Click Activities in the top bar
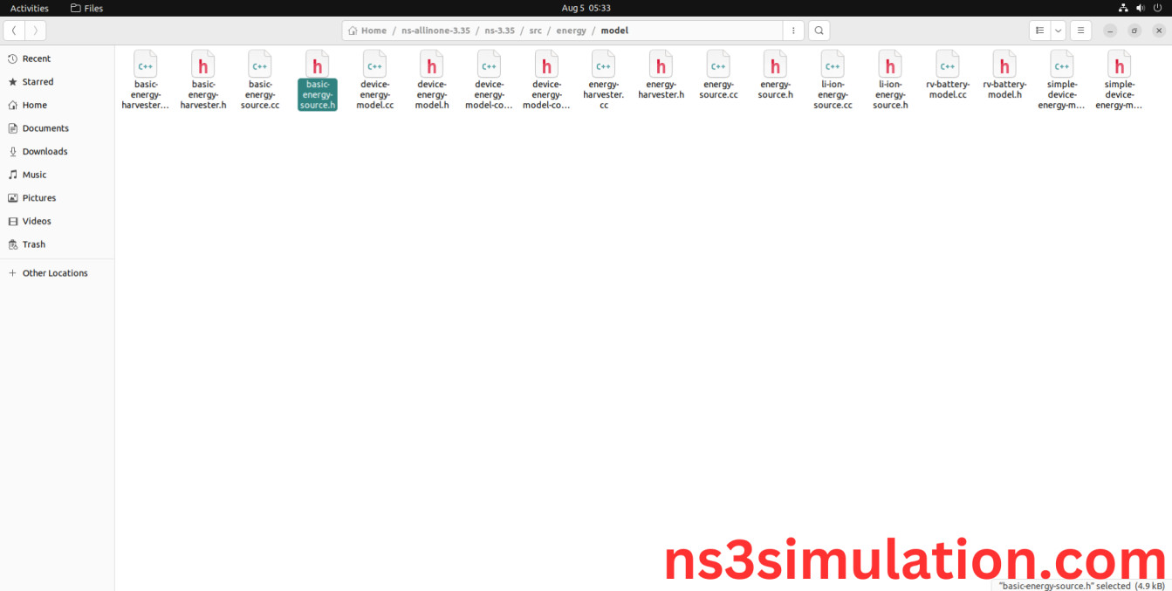1172x591 pixels. pyautogui.click(x=29, y=8)
